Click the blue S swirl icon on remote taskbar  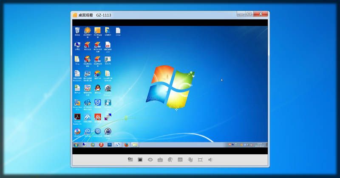[x=118, y=145]
